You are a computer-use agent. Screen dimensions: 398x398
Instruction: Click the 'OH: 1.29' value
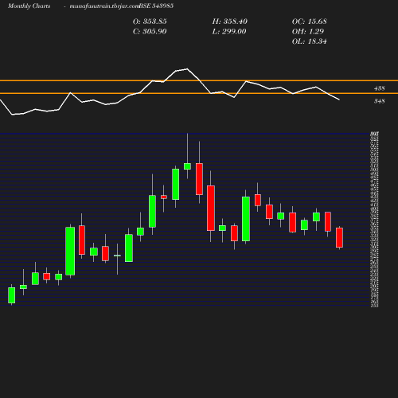308,32
